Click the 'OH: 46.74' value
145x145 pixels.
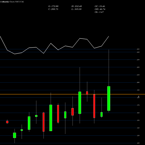click(100, 9)
